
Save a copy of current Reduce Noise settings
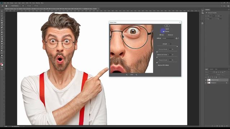176,38
